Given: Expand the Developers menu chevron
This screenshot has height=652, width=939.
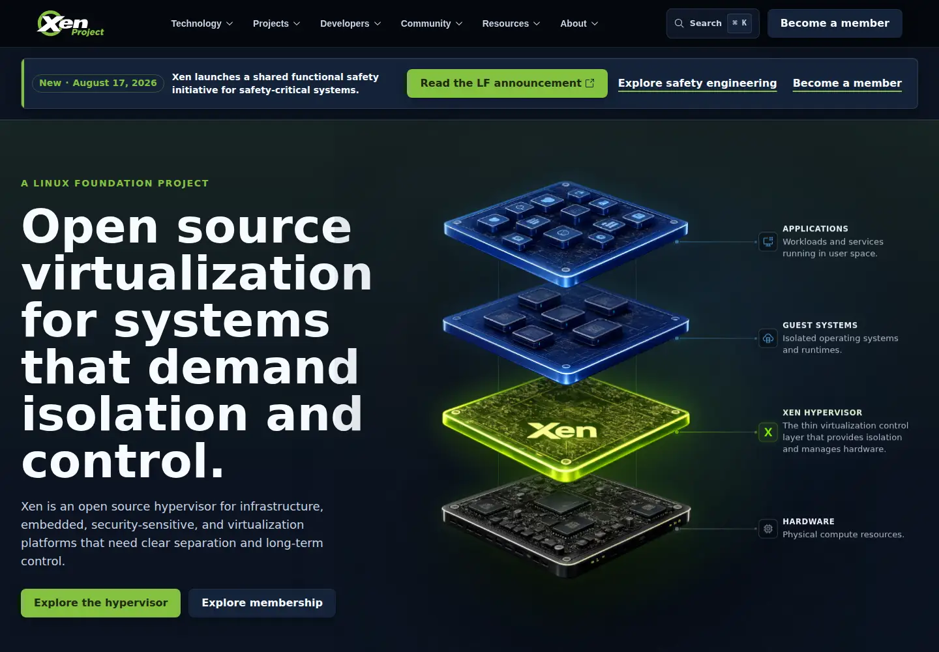Looking at the screenshot, I should click(x=378, y=23).
